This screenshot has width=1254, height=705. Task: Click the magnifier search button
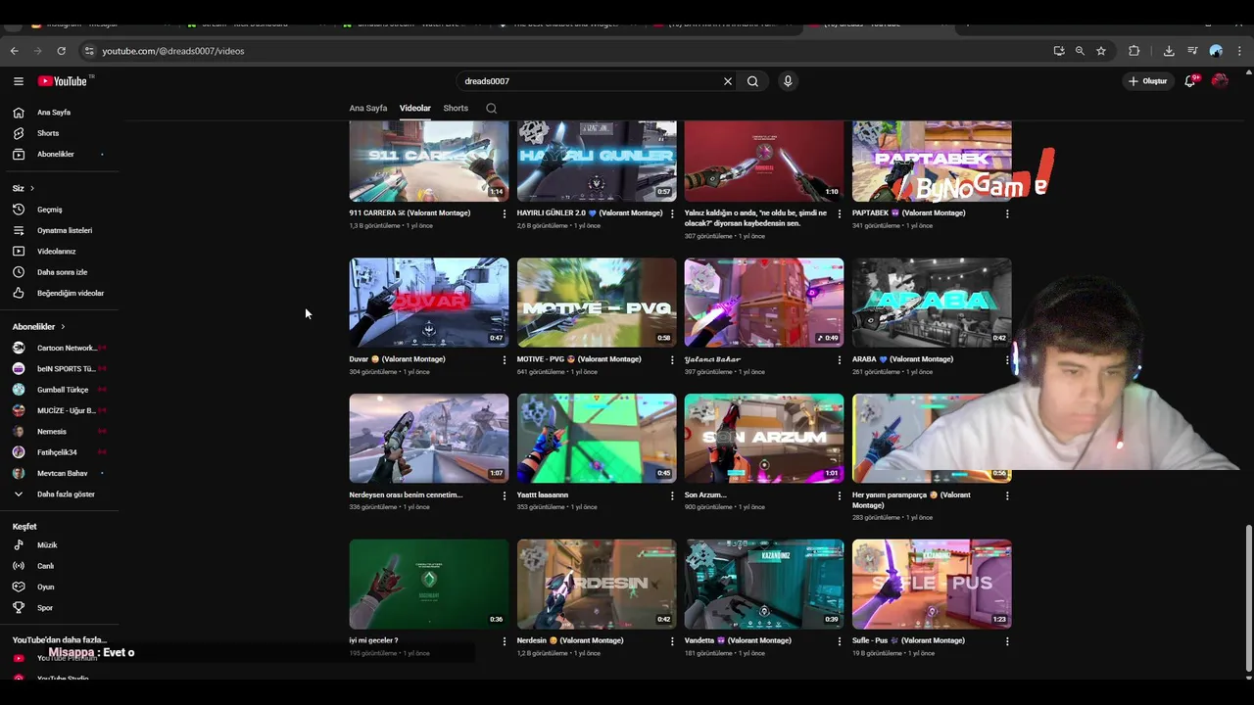(752, 81)
